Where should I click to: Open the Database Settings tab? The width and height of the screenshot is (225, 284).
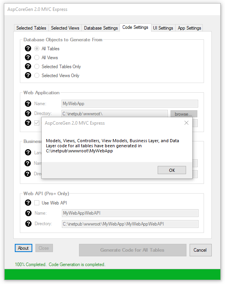101,28
